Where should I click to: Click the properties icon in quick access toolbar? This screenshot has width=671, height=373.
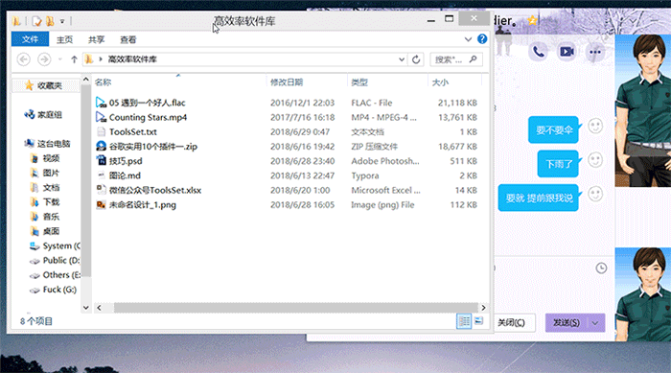coord(37,21)
